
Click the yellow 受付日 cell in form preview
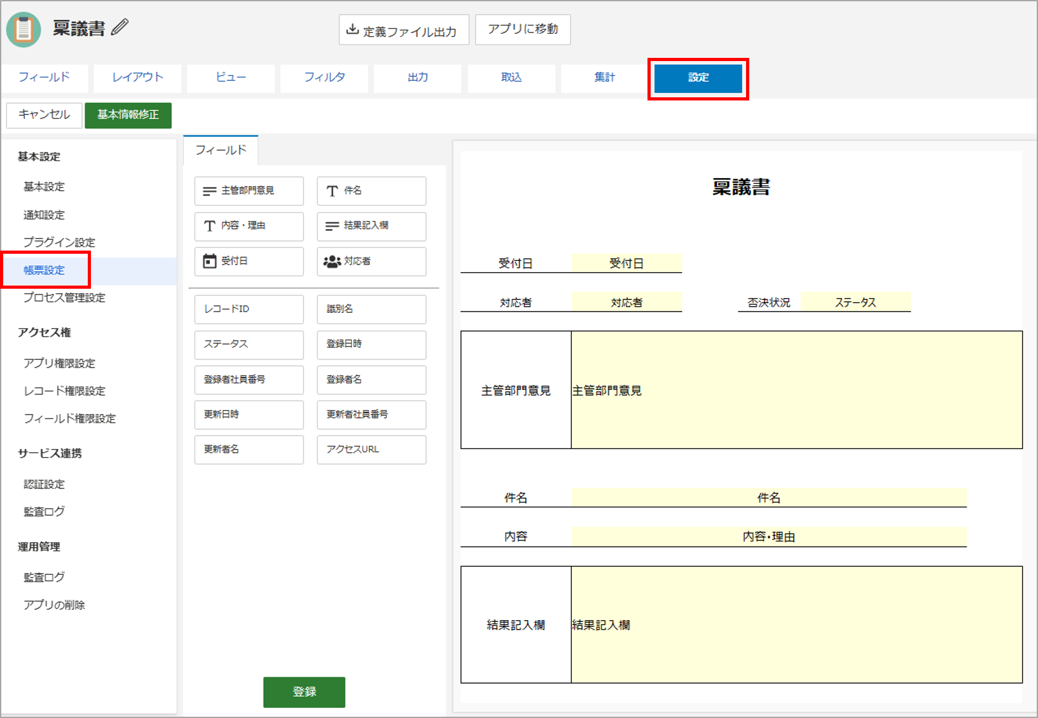(x=626, y=263)
